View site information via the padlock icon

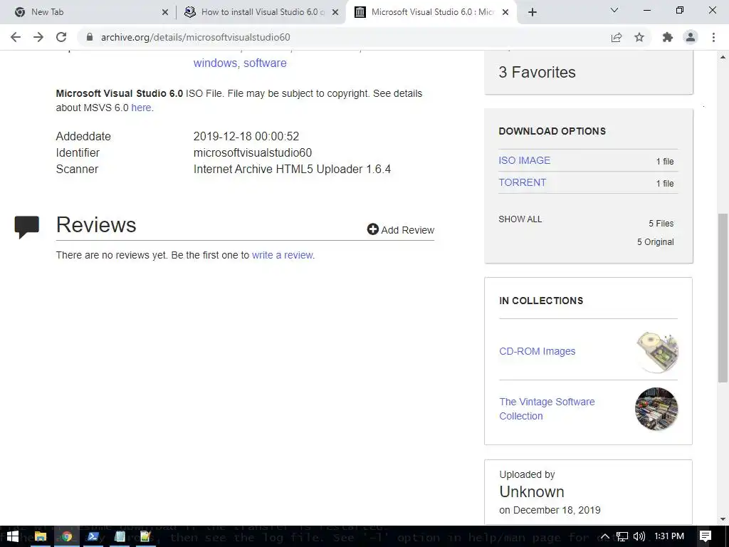(90, 37)
